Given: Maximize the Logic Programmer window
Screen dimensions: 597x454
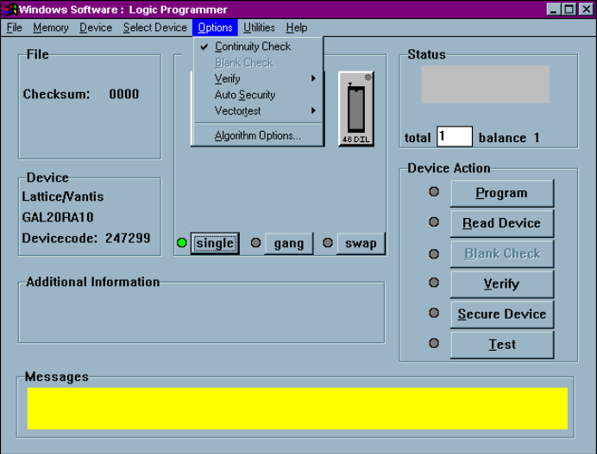Looking at the screenshot, I should 569,9.
